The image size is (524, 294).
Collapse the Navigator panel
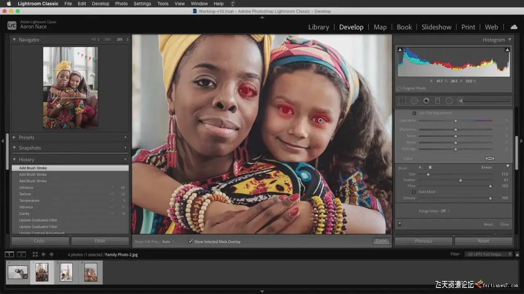point(14,40)
